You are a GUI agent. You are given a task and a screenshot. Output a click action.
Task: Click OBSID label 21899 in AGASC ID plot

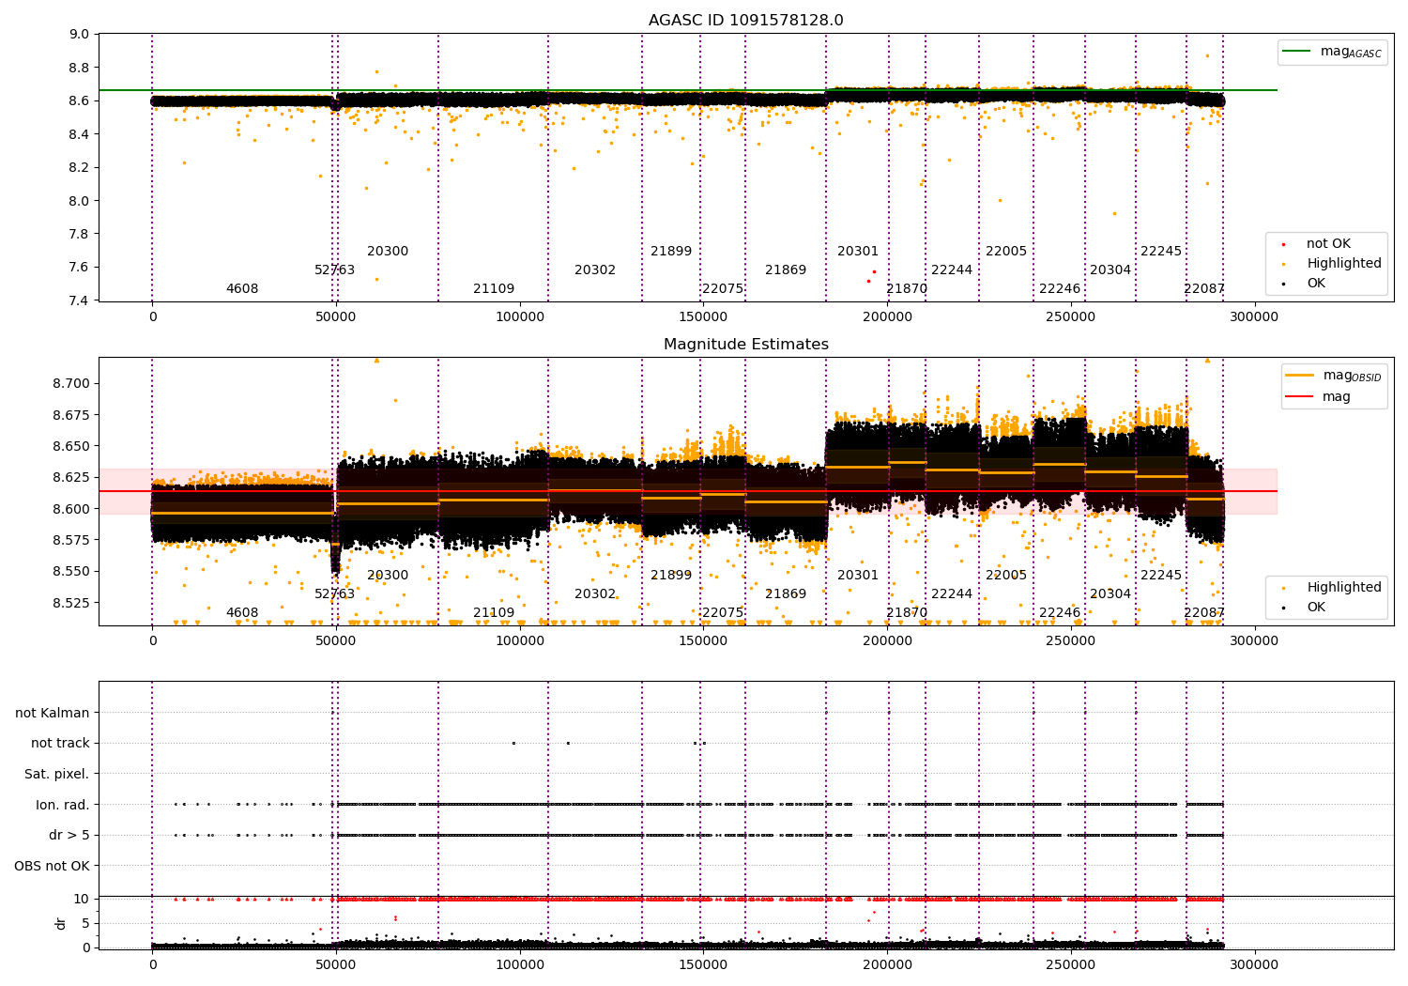(671, 252)
